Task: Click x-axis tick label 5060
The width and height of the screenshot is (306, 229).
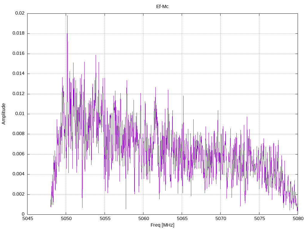Action: (144, 219)
